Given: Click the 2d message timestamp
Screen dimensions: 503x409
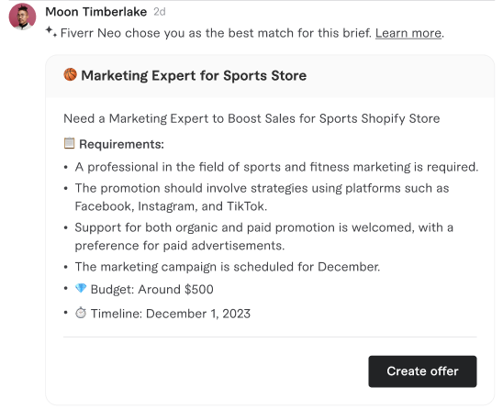Looking at the screenshot, I should (x=160, y=12).
